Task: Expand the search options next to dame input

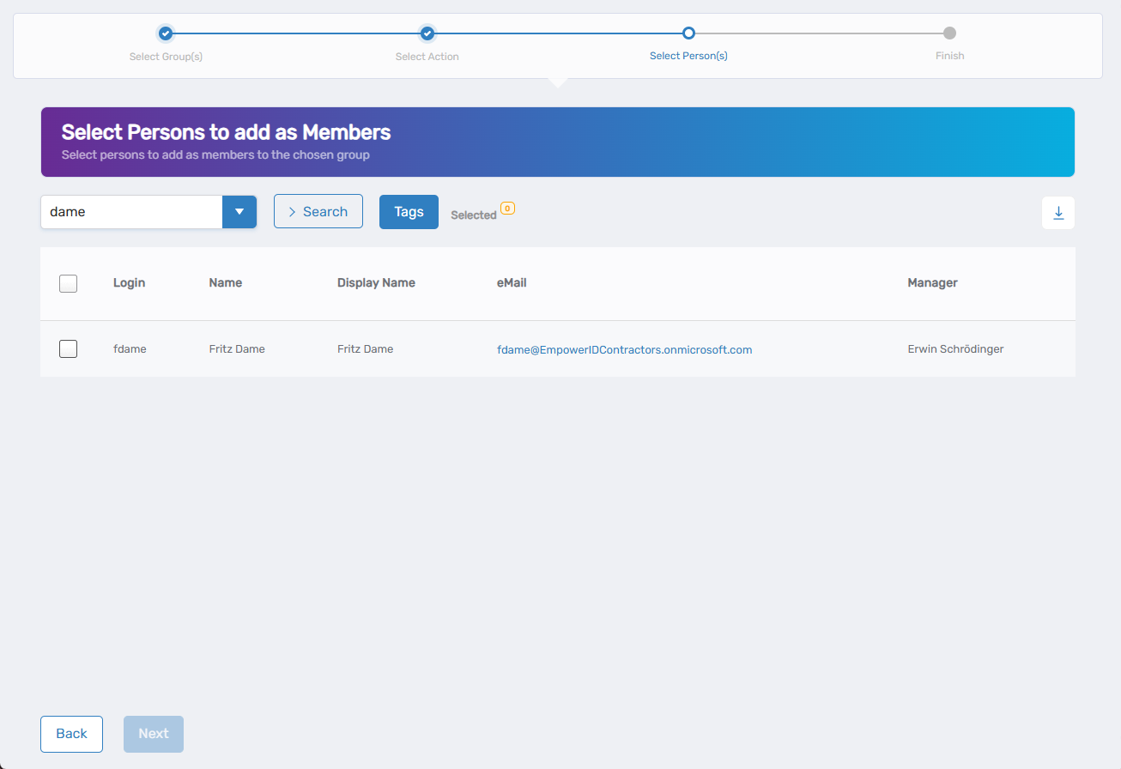Action: point(239,210)
